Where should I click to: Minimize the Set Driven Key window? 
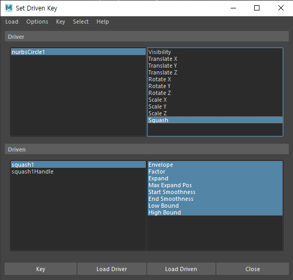pyautogui.click(x=233, y=8)
